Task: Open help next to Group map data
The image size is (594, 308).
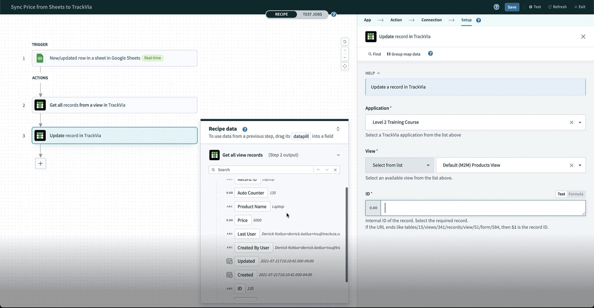Action: [430, 53]
